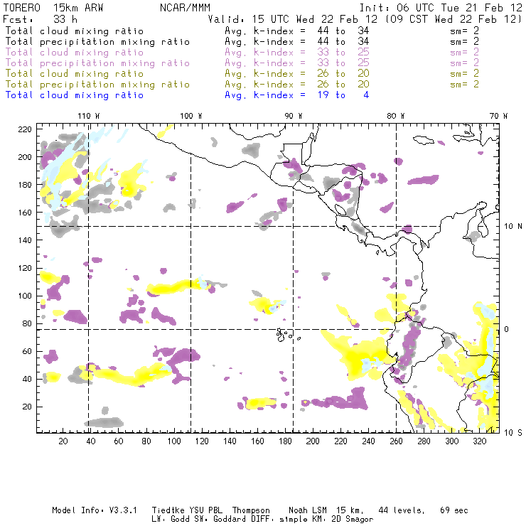This screenshot has width=526, height=526.
Task: Click the "69 sec" footer text
Action: [x=454, y=510]
